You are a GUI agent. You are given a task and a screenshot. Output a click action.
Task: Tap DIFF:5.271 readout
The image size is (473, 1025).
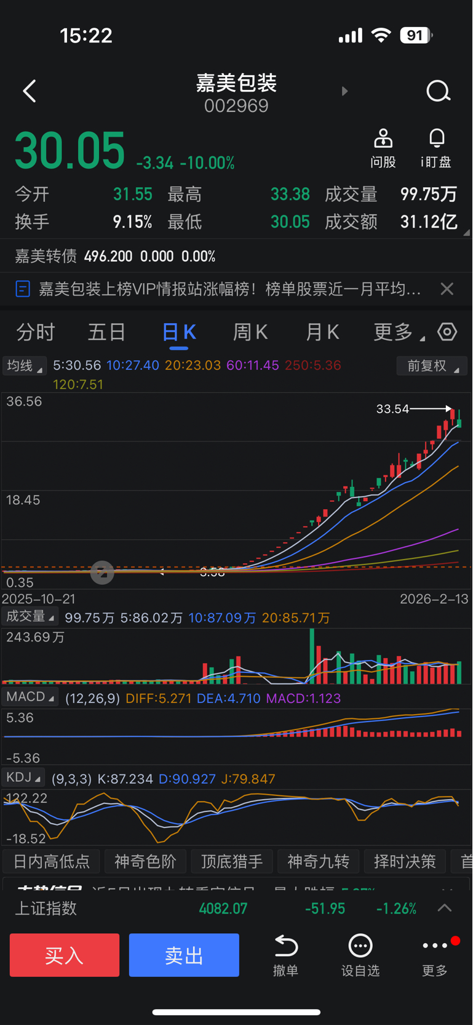(x=158, y=698)
